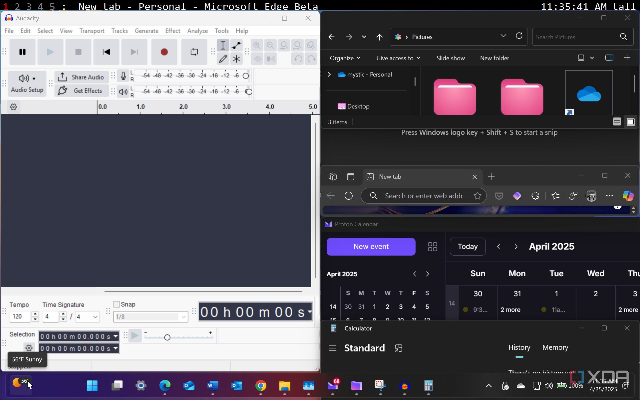
Task: Enable the Snap checkbox
Action: coord(117,304)
